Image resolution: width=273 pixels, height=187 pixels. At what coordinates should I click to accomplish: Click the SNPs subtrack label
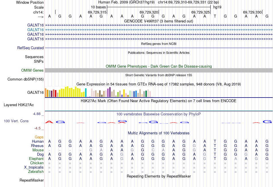click(39, 61)
